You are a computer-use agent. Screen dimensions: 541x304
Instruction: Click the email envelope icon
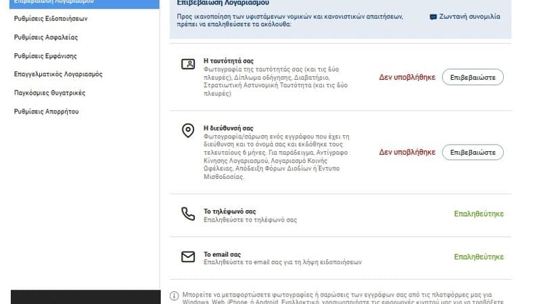pyautogui.click(x=188, y=257)
